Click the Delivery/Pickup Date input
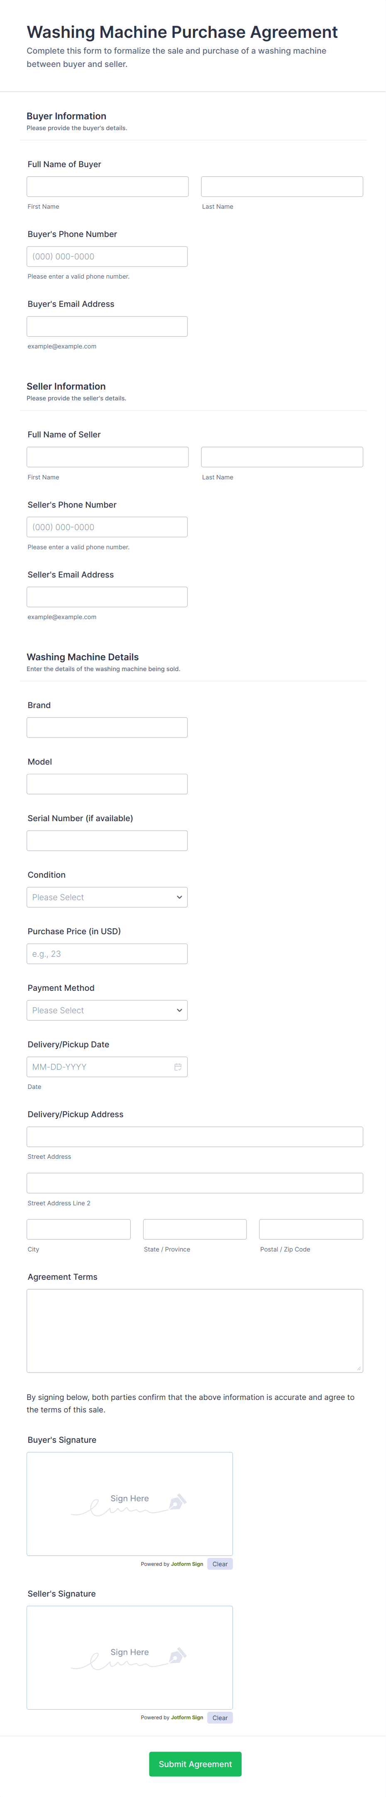Viewport: 386px width, 1797px height. click(98, 1066)
